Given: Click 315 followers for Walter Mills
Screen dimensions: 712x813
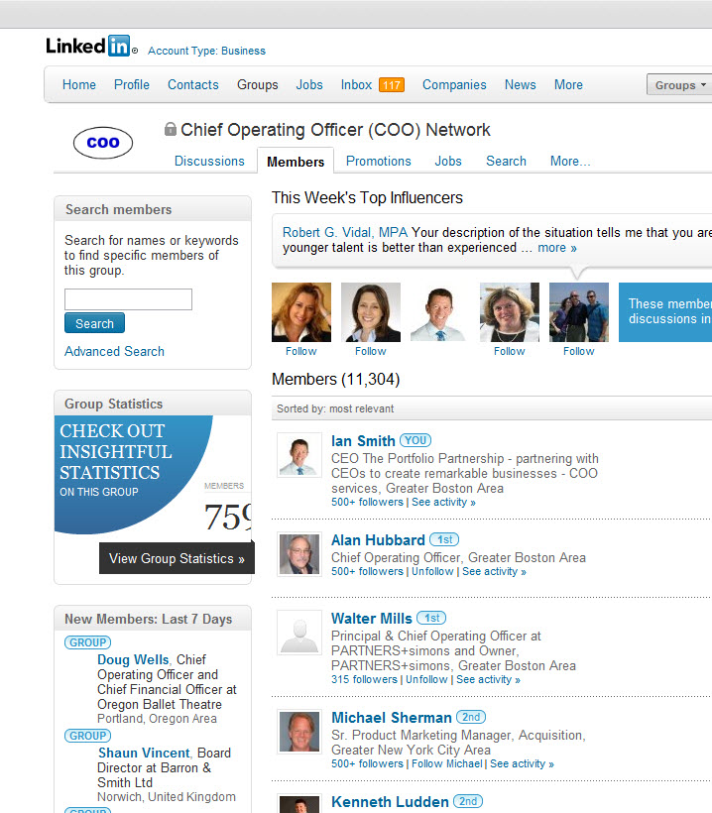Looking at the screenshot, I should click(364, 679).
